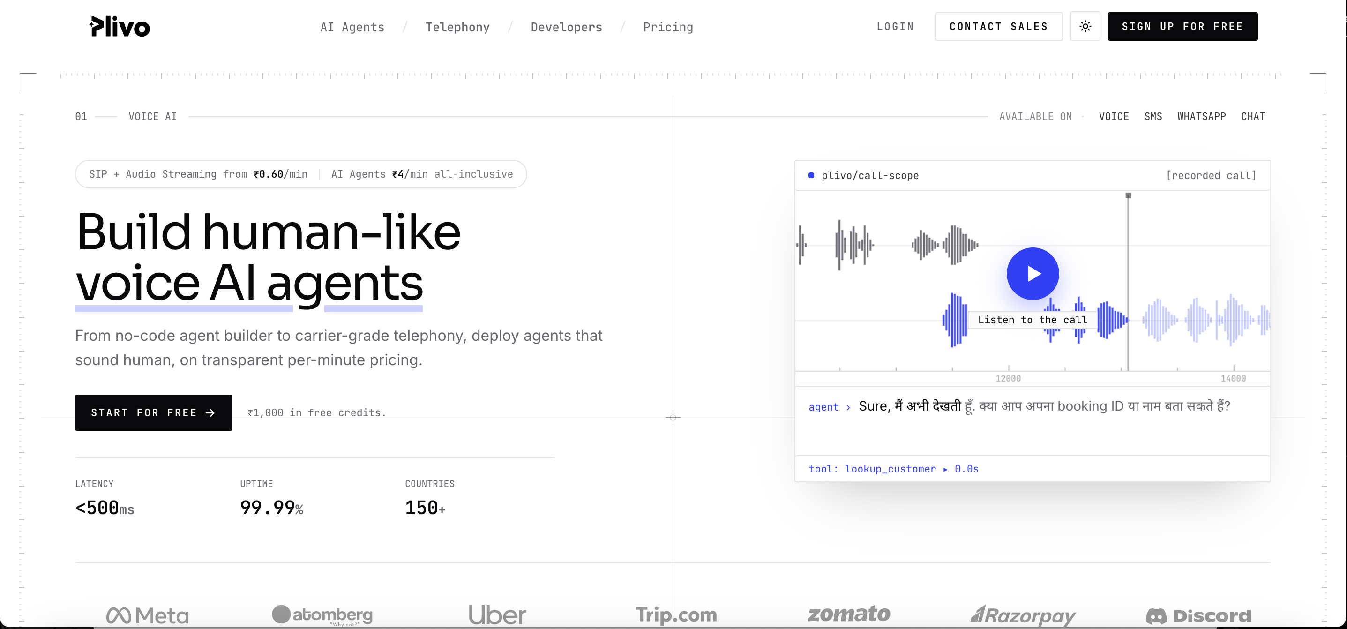Image resolution: width=1347 pixels, height=629 pixels.
Task: Click the Discord logo
Action: [1198, 615]
